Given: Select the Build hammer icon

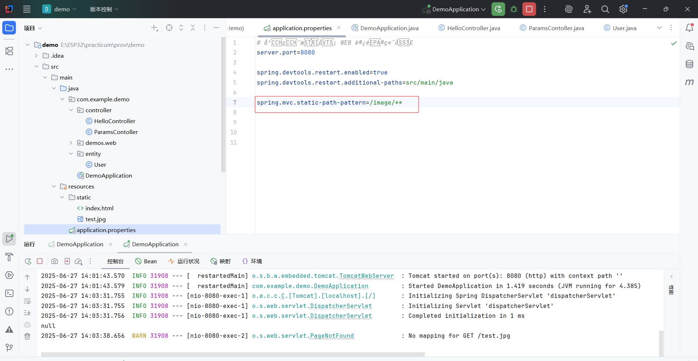Looking at the screenshot, I should (9, 257).
